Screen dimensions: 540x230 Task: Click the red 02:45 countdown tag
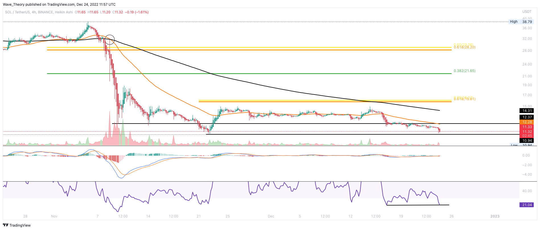(x=527, y=136)
